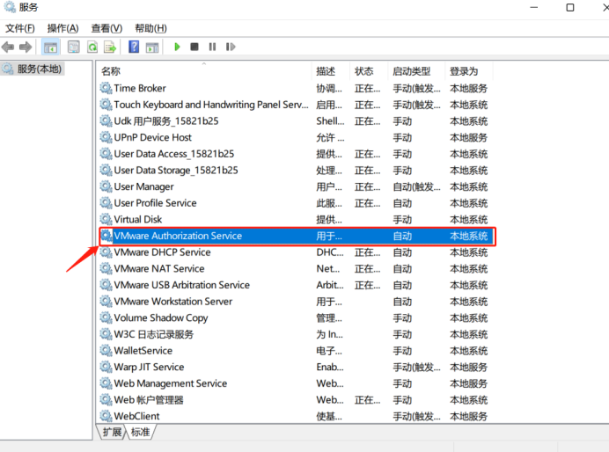This screenshot has width=609, height=452.
Task: Select the VMware DHCP Service row
Action: (297, 252)
